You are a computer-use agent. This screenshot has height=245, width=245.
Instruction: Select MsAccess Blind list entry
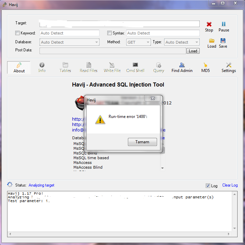(x=88, y=167)
